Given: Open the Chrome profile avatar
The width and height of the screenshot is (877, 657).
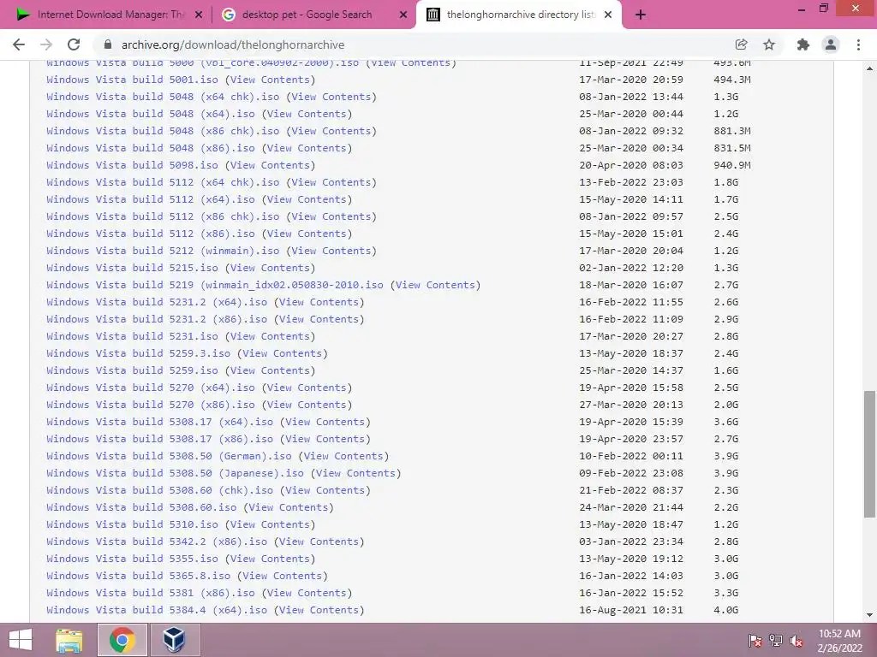Looking at the screenshot, I should coord(831,44).
